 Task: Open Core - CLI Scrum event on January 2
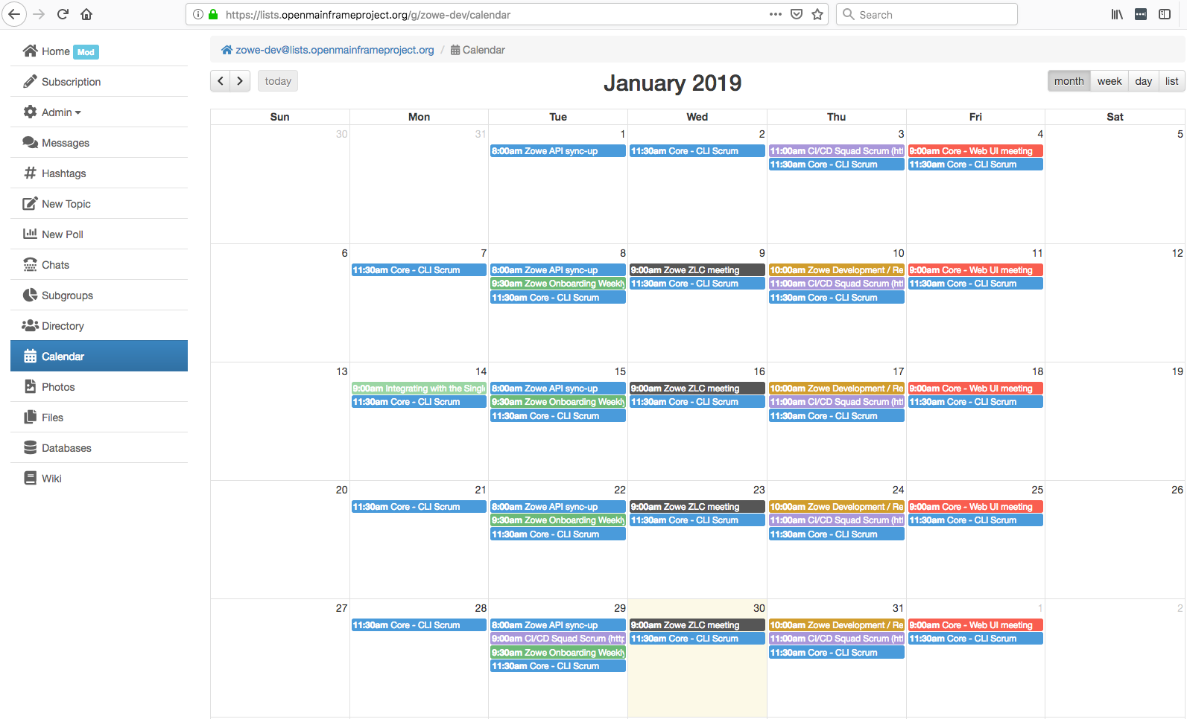tap(697, 151)
